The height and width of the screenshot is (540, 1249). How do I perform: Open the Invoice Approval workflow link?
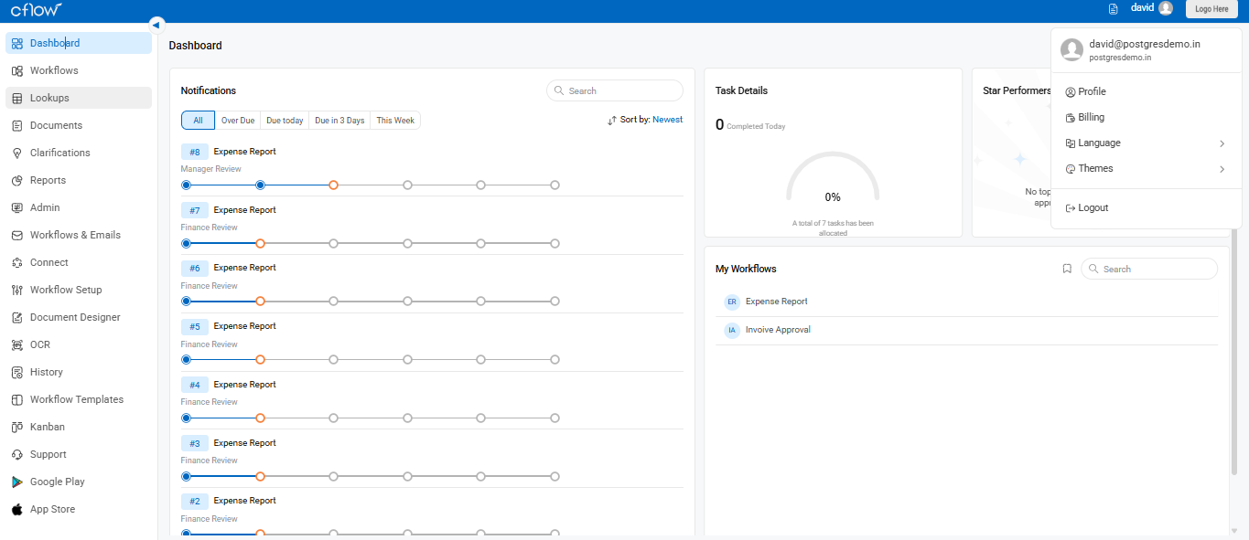[778, 330]
